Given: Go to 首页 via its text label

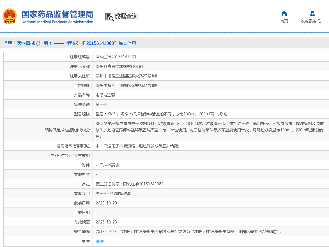Looking at the screenshot, I should [284, 21].
